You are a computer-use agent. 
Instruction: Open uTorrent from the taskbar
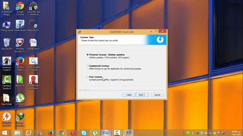coord(95,133)
